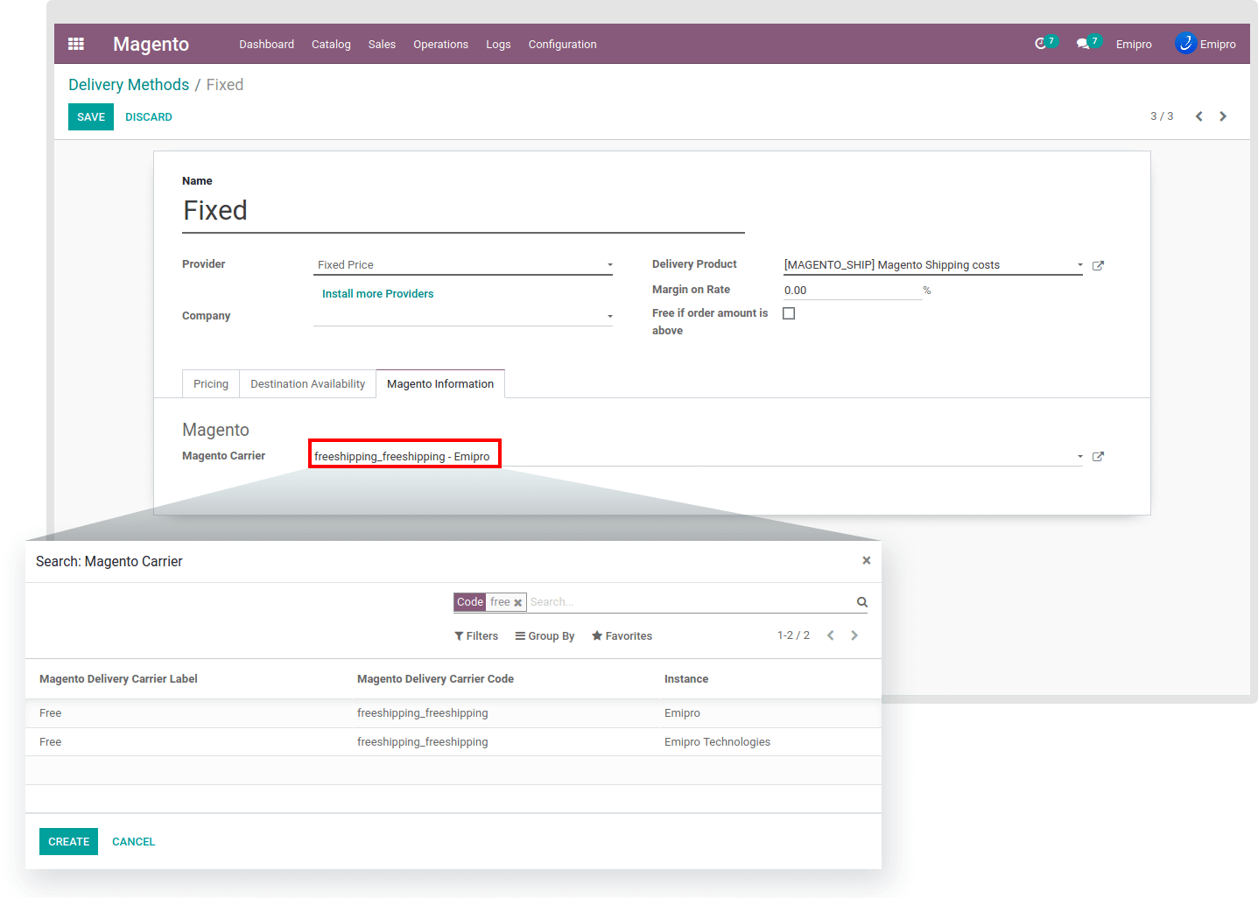1258x898 pixels.
Task: Open the Configuration menu
Action: click(x=562, y=45)
